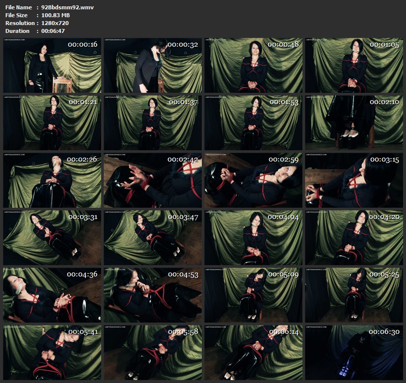Select the 00:03:47 preview frame

[x=153, y=238]
